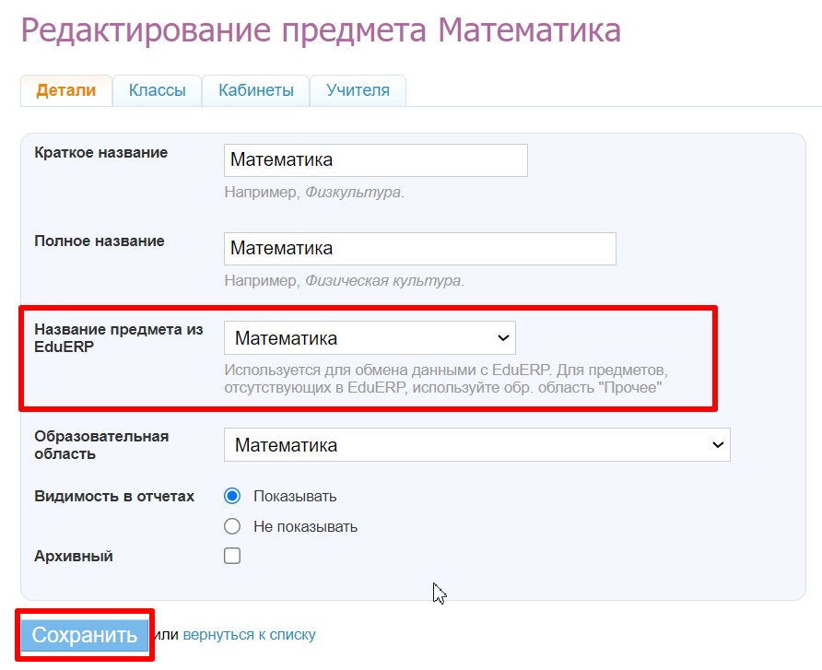Switch to the Детали tab
Screen dimensions: 822x670
point(66,90)
